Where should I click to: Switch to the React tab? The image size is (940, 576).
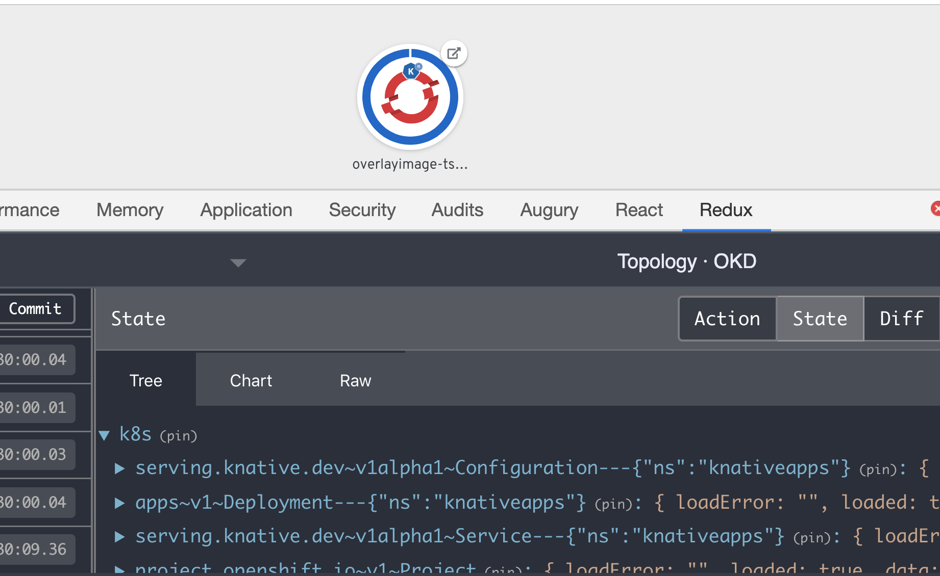tap(639, 210)
